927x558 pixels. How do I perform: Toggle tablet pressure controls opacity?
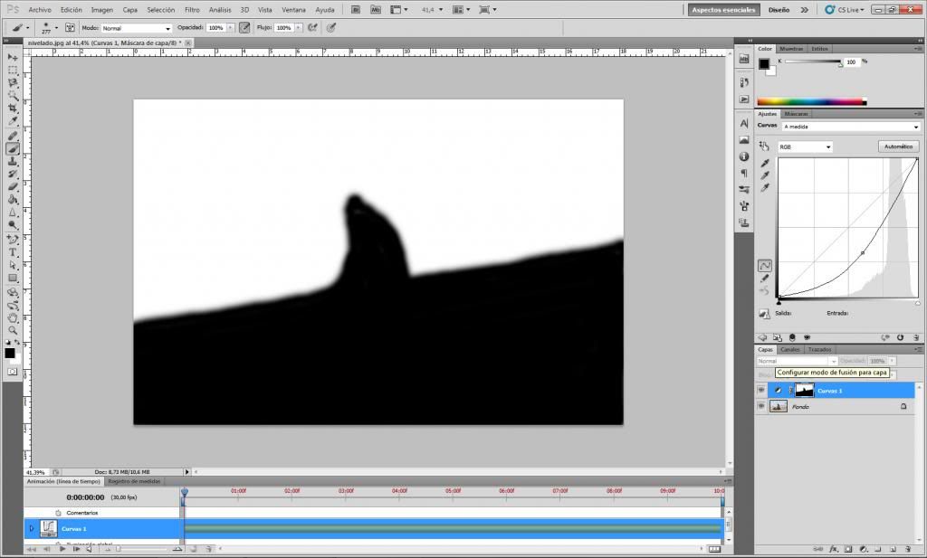coord(244,27)
